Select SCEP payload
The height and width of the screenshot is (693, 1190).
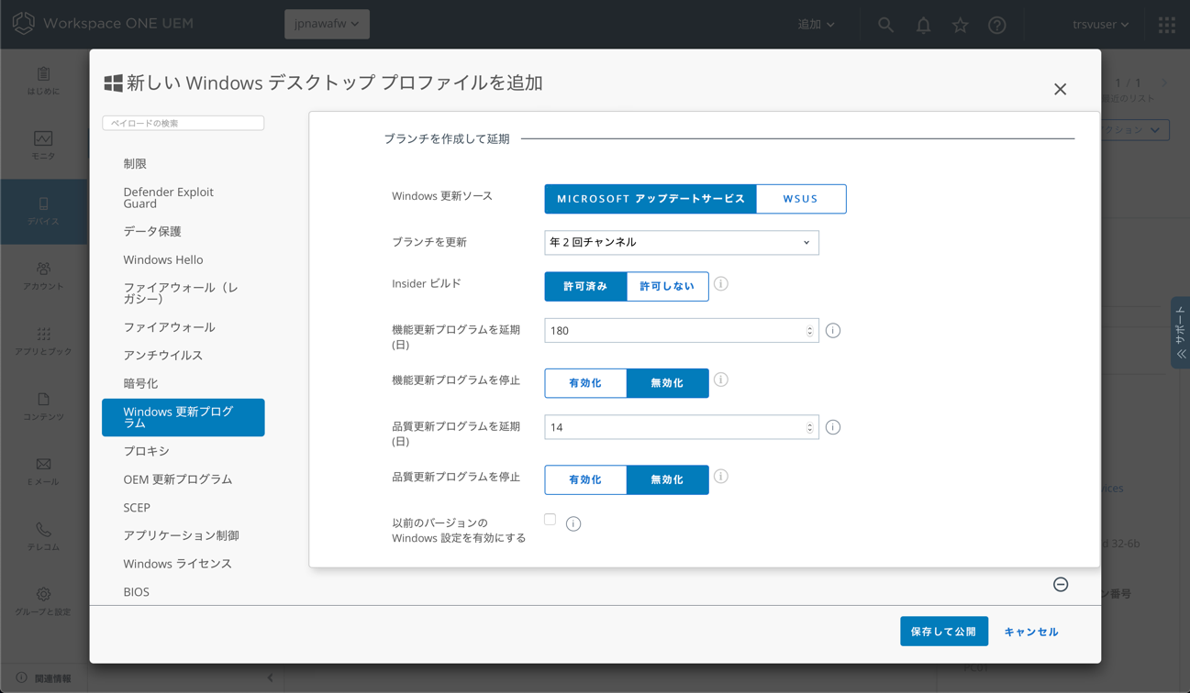click(137, 508)
